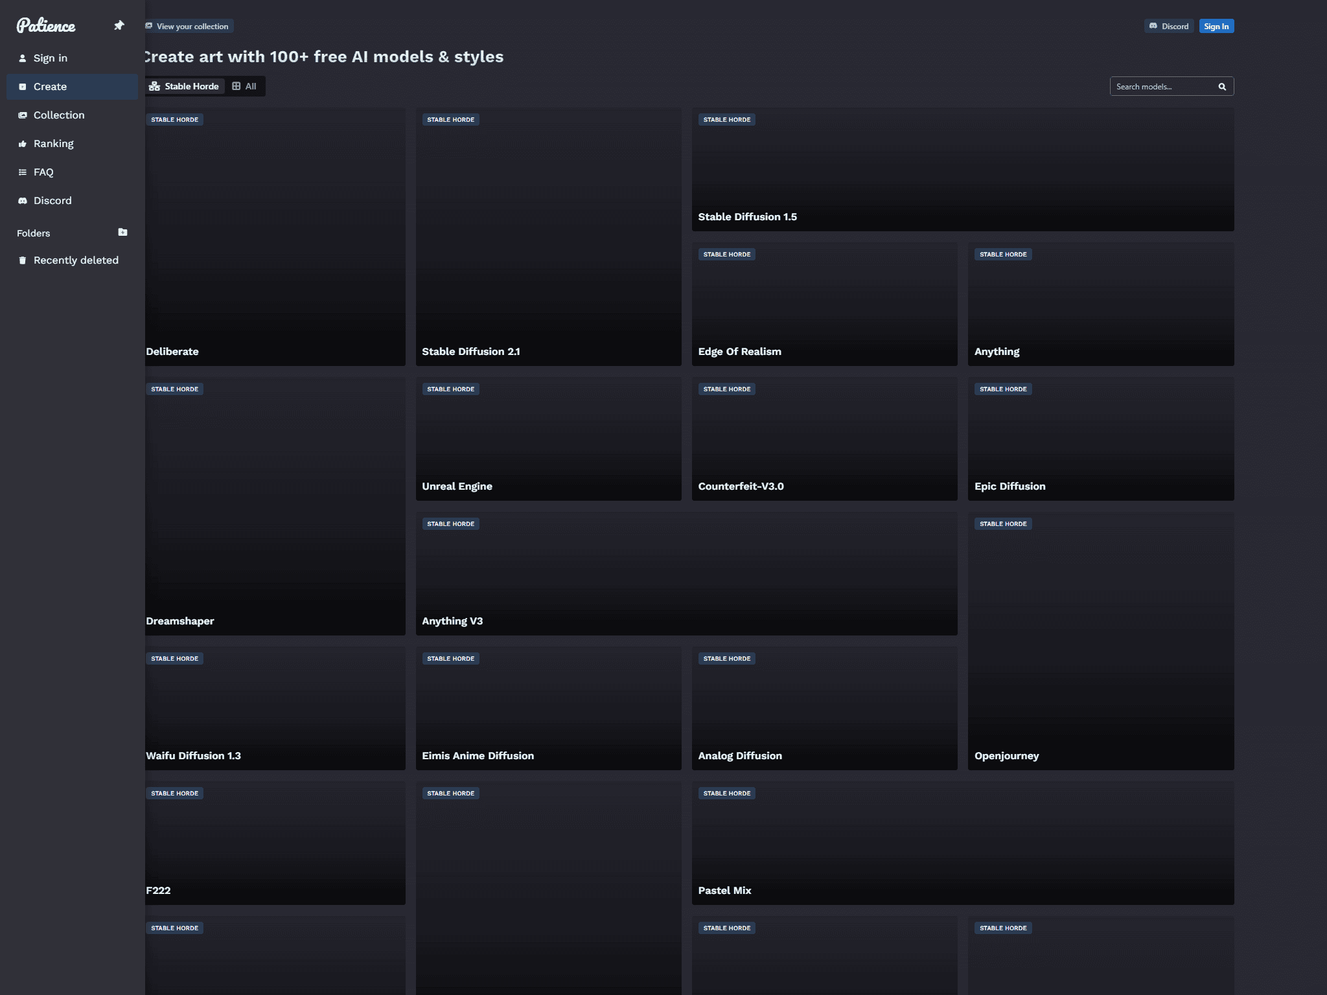The height and width of the screenshot is (995, 1327).
Task: Click the Create icon in the sidebar
Action: coord(23,87)
